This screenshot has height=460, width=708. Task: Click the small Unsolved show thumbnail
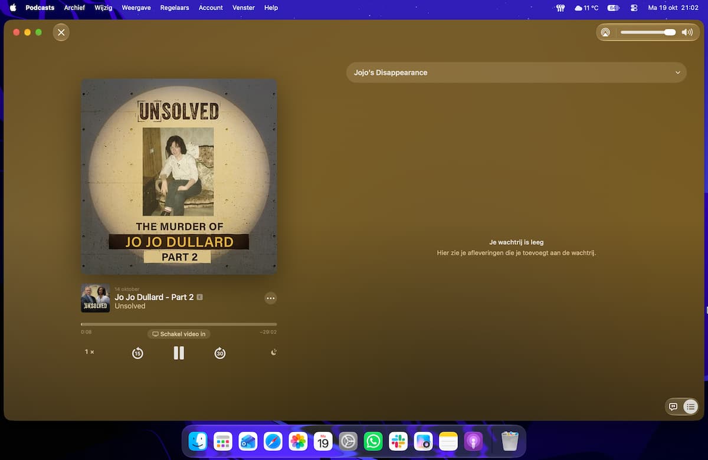click(96, 298)
